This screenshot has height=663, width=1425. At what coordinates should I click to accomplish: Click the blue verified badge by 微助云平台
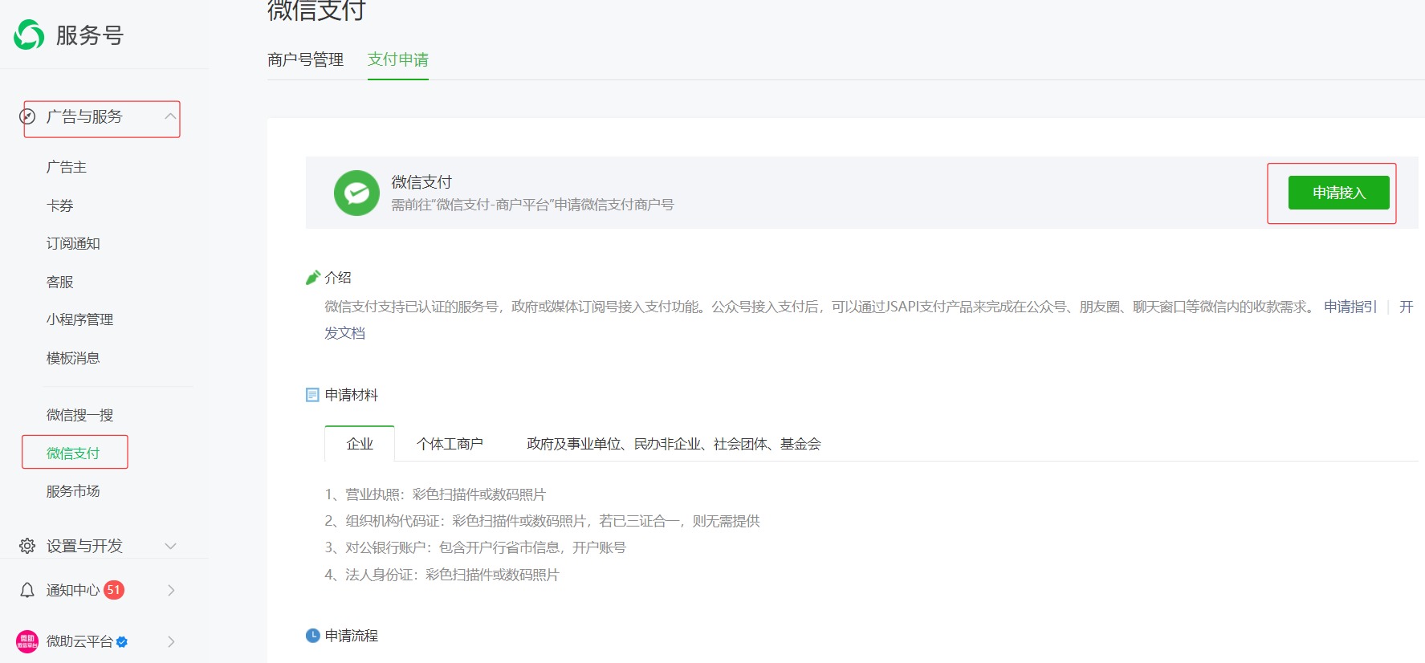pos(122,642)
